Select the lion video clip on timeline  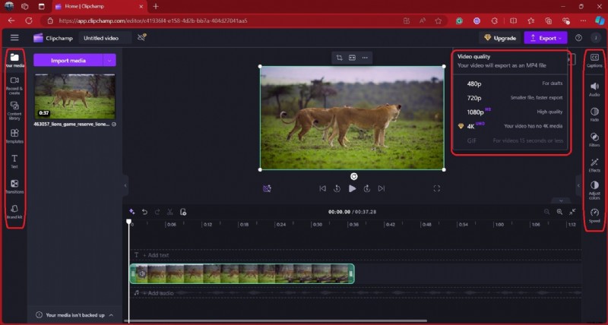[242, 274]
